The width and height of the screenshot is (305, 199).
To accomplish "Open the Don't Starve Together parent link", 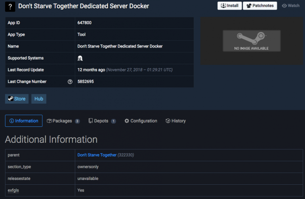I will (x=97, y=155).
